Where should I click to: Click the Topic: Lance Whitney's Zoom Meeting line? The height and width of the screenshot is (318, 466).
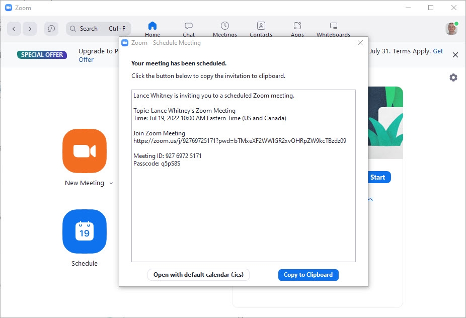(184, 111)
